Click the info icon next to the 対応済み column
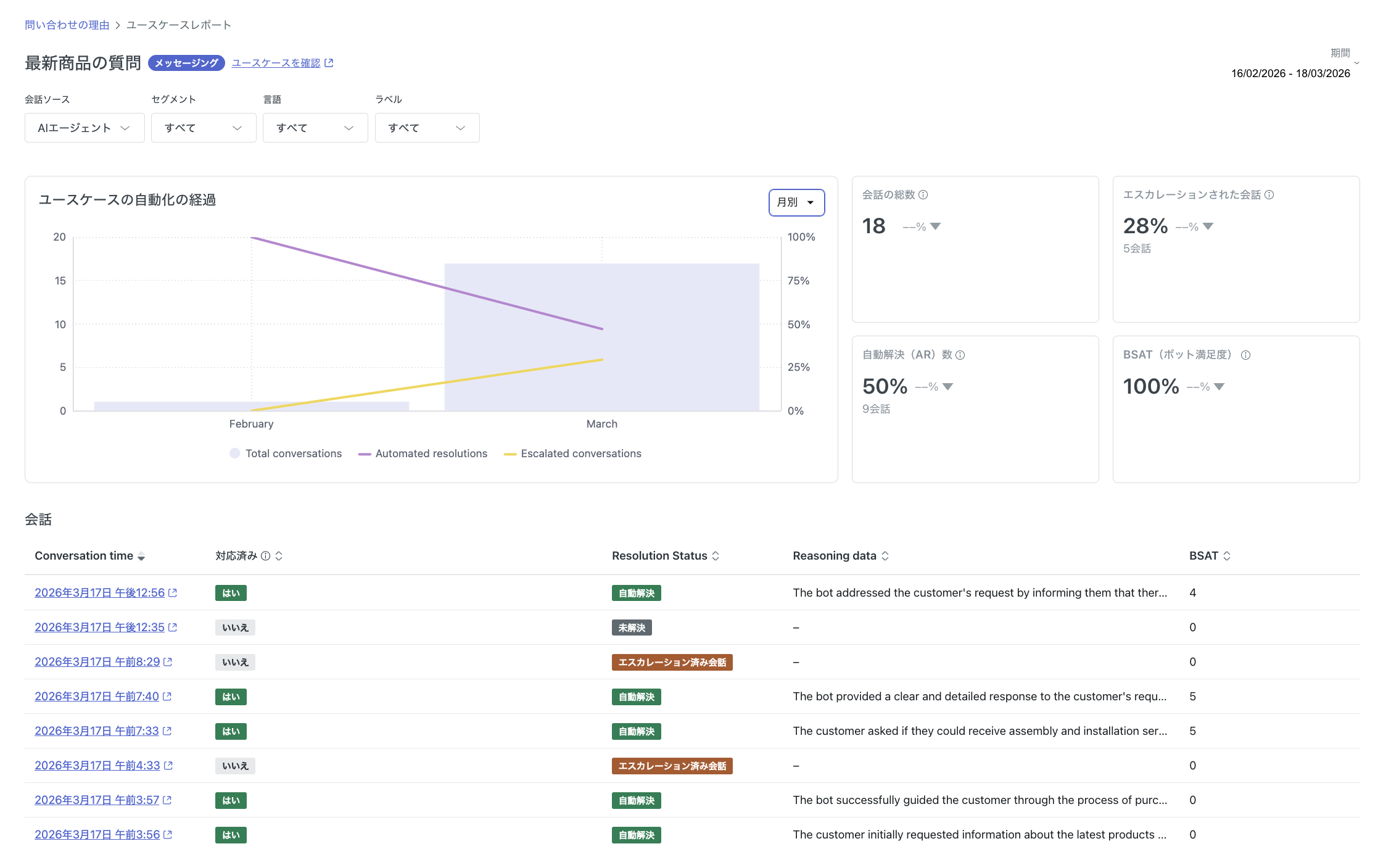Viewport: 1378px width, 849px height. coord(266,555)
